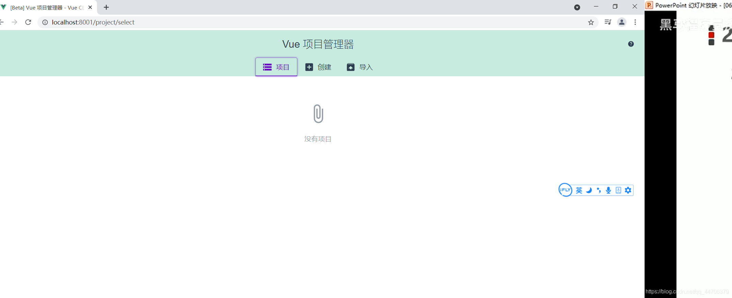The height and width of the screenshot is (298, 732).
Task: Toggle the moon half-width icon
Action: 589,190
